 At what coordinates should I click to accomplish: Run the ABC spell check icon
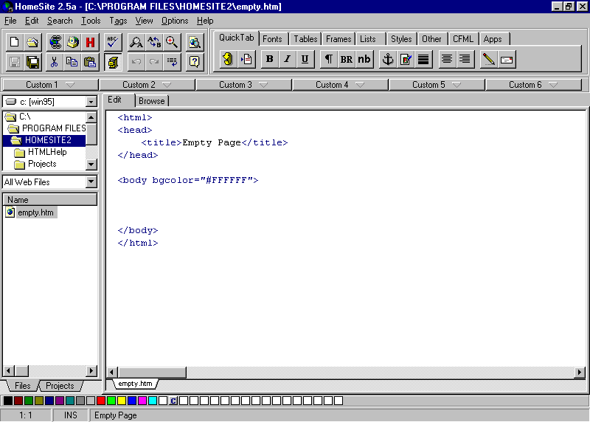[113, 42]
